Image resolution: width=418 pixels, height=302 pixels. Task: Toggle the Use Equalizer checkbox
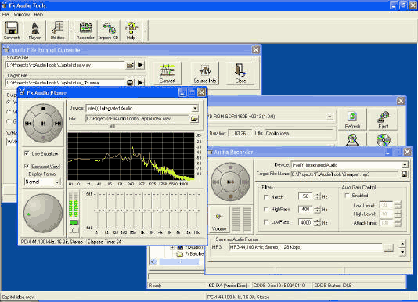point(27,153)
